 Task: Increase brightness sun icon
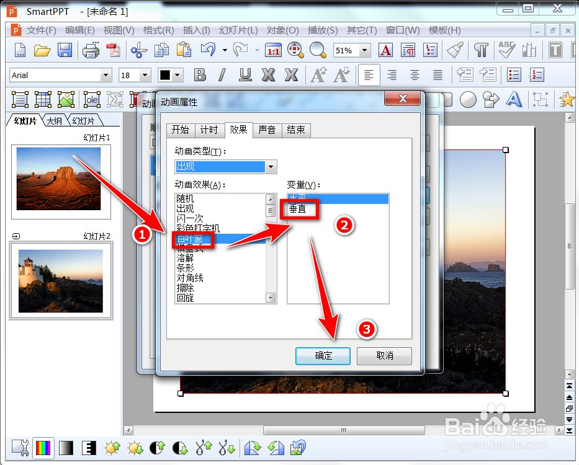point(112,448)
